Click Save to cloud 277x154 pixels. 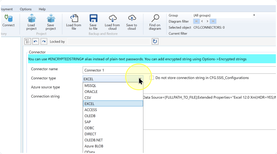click(x=132, y=22)
